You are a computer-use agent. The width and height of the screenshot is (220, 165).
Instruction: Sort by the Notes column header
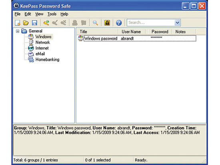point(184,32)
